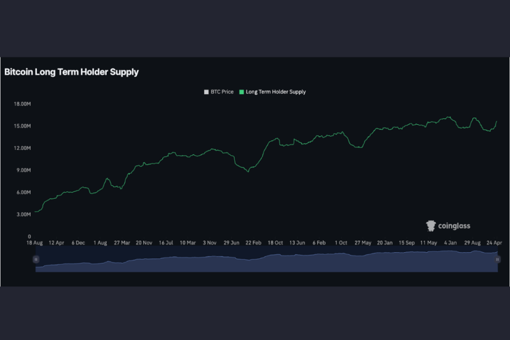Image resolution: width=510 pixels, height=340 pixels.
Task: Click the 1 Oct date label
Action: coord(341,243)
